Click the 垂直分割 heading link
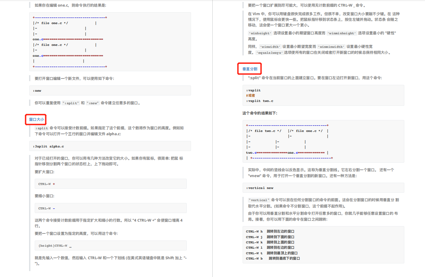Viewport: 425px width, 277px height. tap(249, 68)
